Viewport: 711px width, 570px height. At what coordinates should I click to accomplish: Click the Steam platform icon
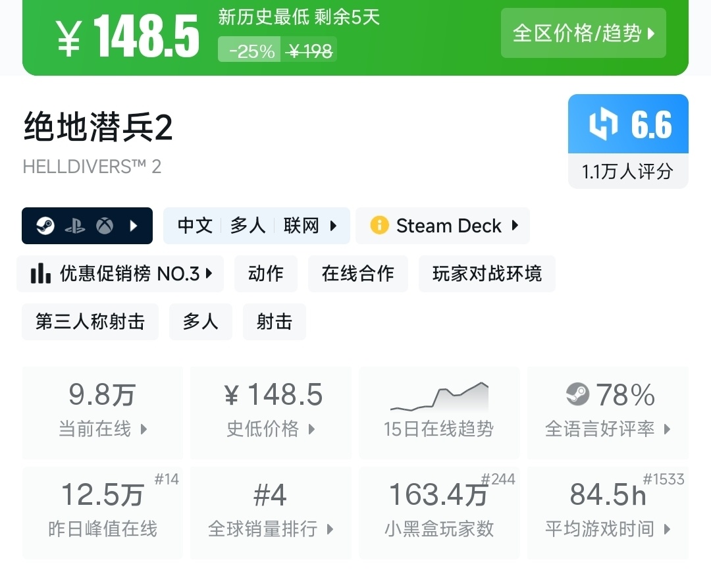(x=45, y=226)
